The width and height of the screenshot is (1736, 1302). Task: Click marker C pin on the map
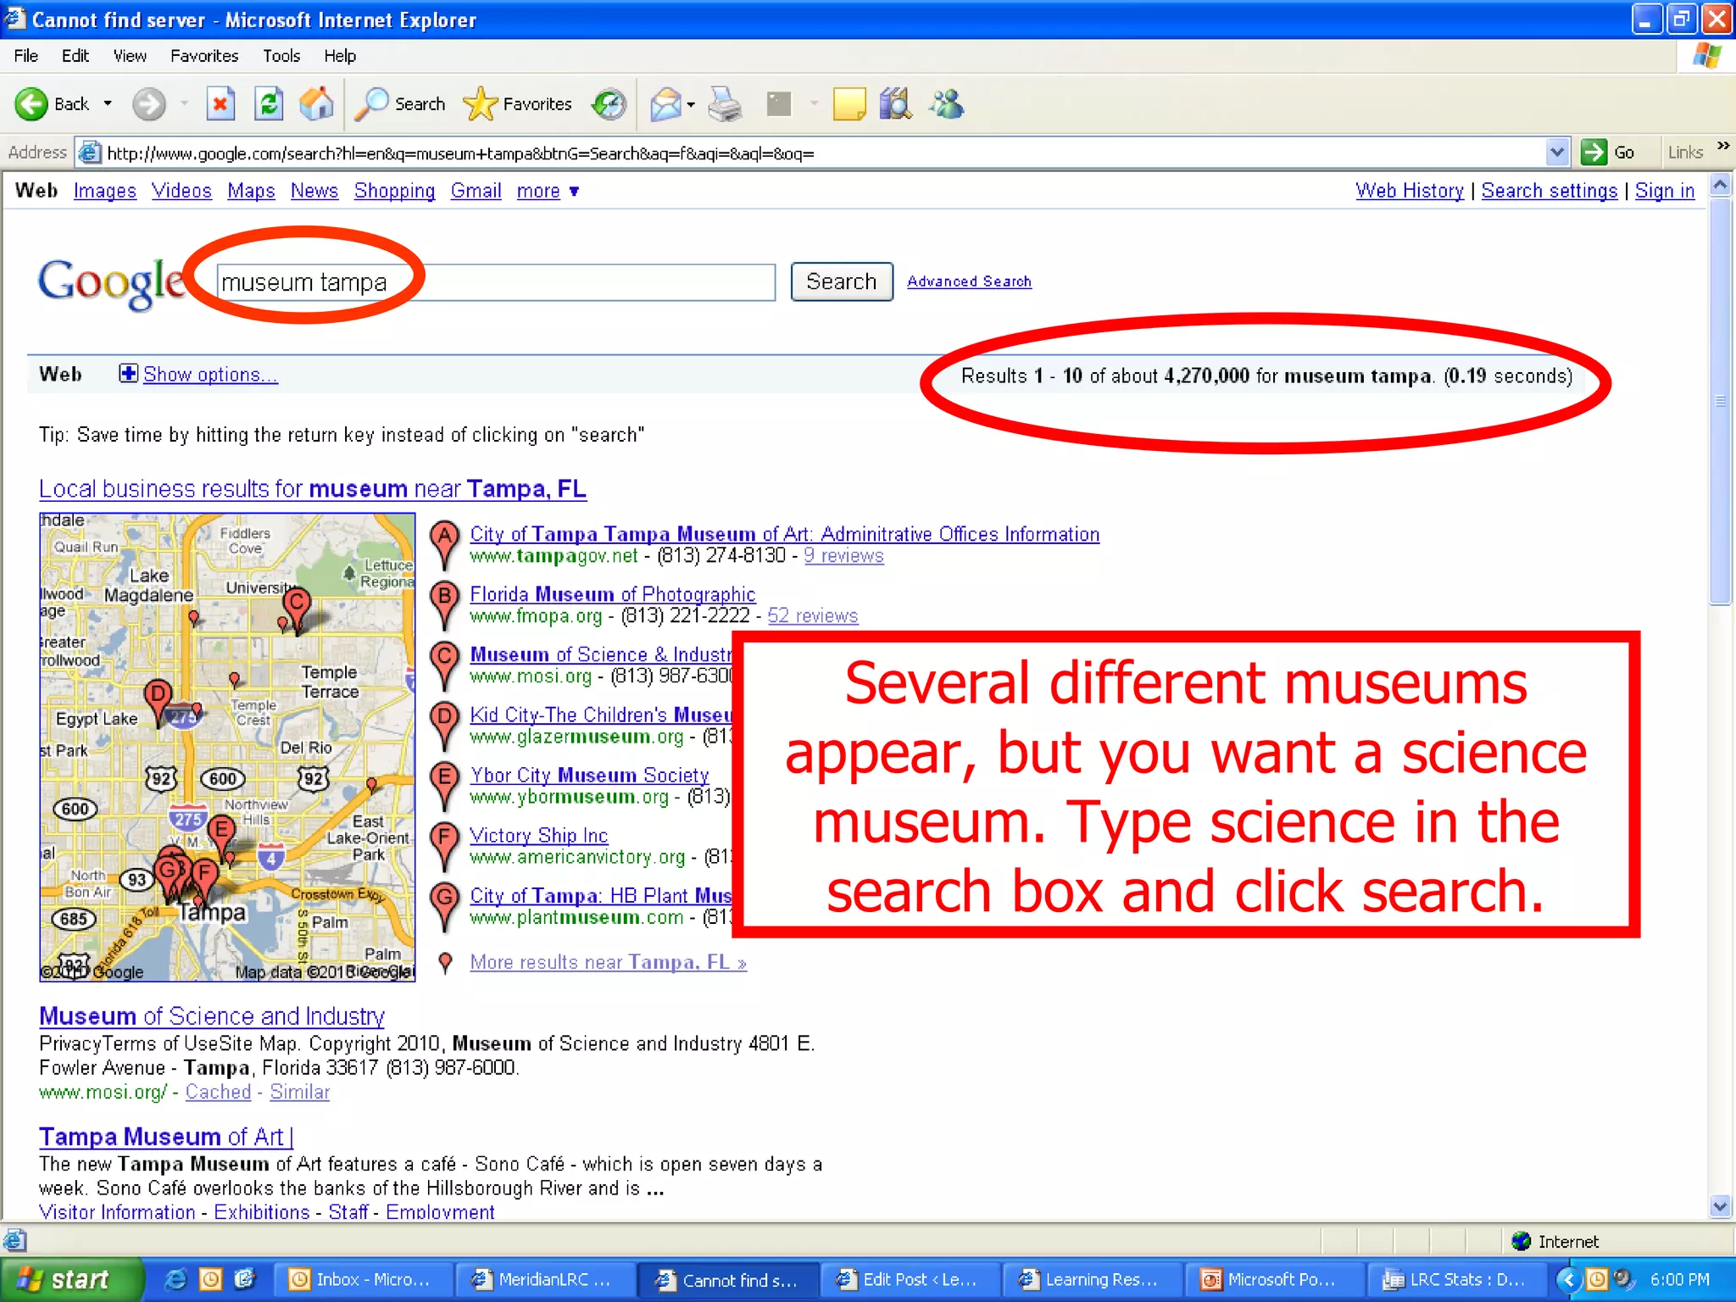click(x=297, y=609)
